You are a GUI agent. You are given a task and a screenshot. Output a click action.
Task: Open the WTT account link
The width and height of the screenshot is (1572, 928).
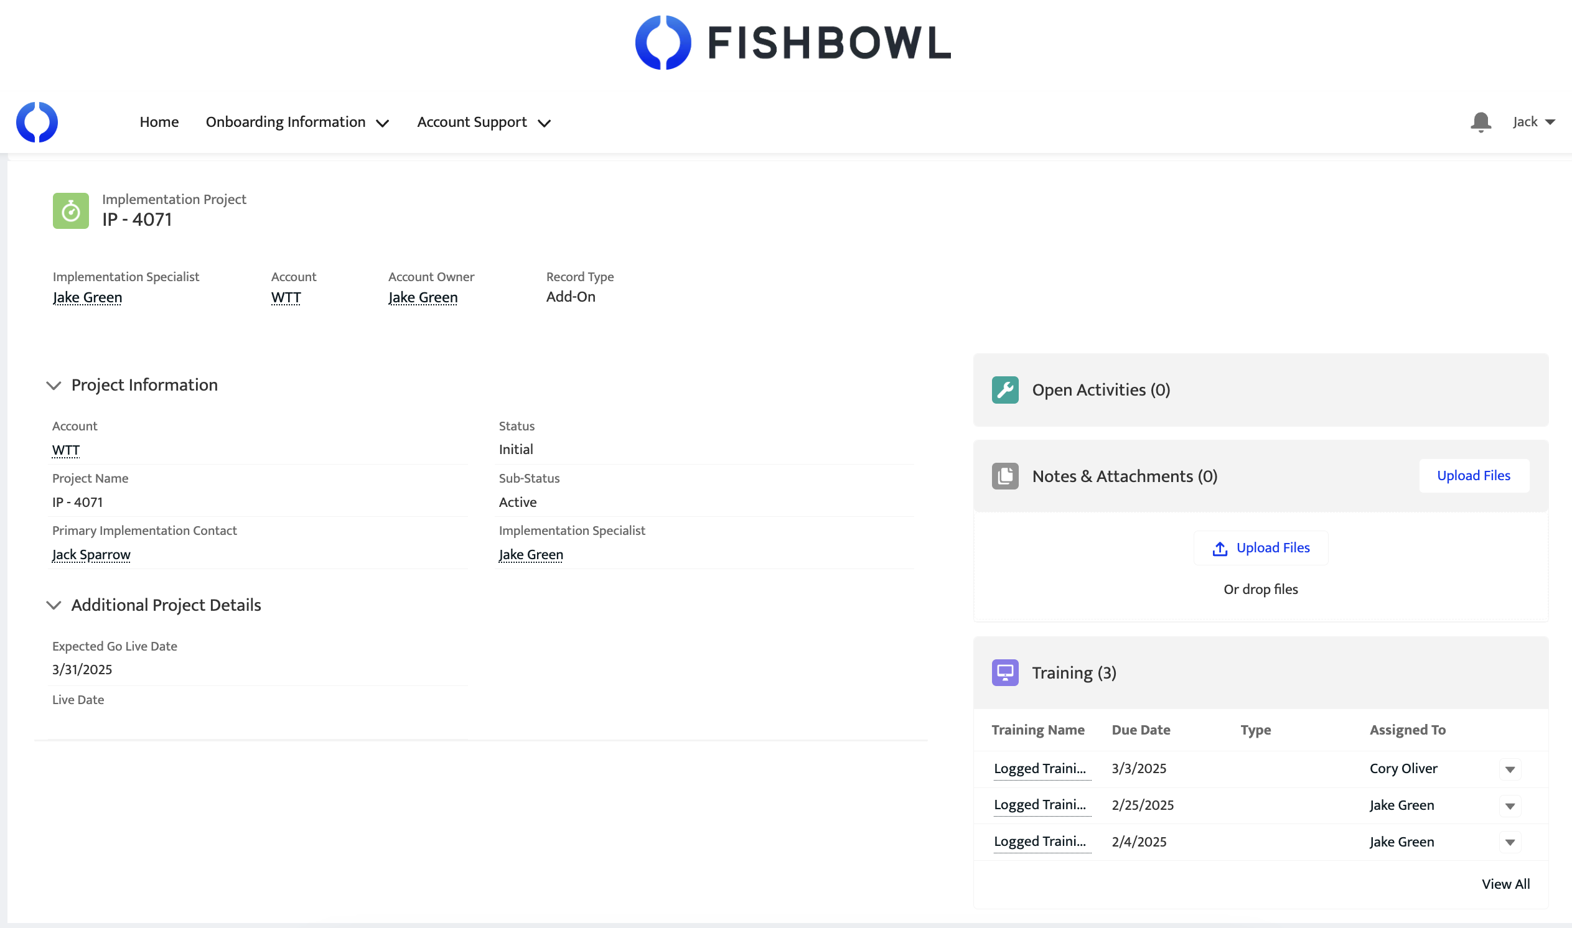click(66, 450)
